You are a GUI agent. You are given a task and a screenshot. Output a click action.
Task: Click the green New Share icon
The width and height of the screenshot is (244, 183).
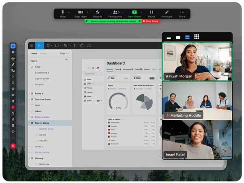coord(134,12)
